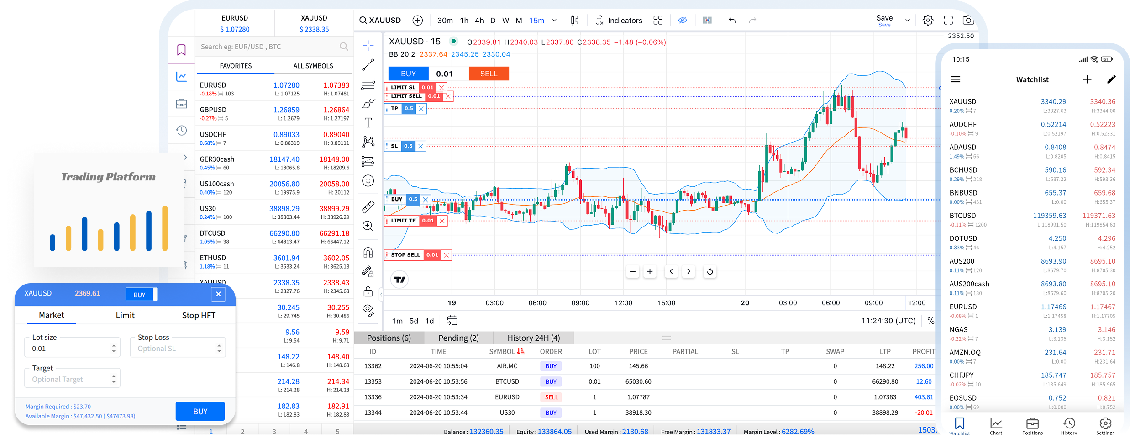The width and height of the screenshot is (1130, 444).
Task: Open the History 24H (4) tab
Action: [x=533, y=338]
